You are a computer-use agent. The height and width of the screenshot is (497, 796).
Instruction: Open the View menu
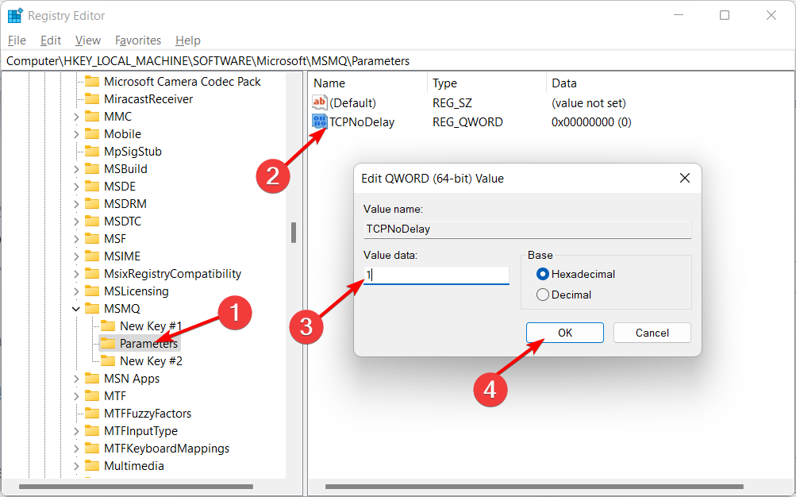(88, 40)
